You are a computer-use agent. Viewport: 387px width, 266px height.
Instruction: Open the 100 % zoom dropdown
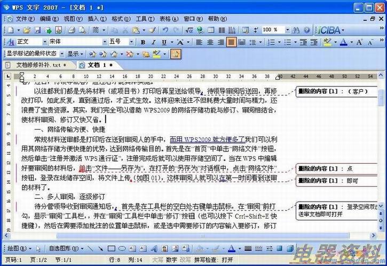[288, 30]
